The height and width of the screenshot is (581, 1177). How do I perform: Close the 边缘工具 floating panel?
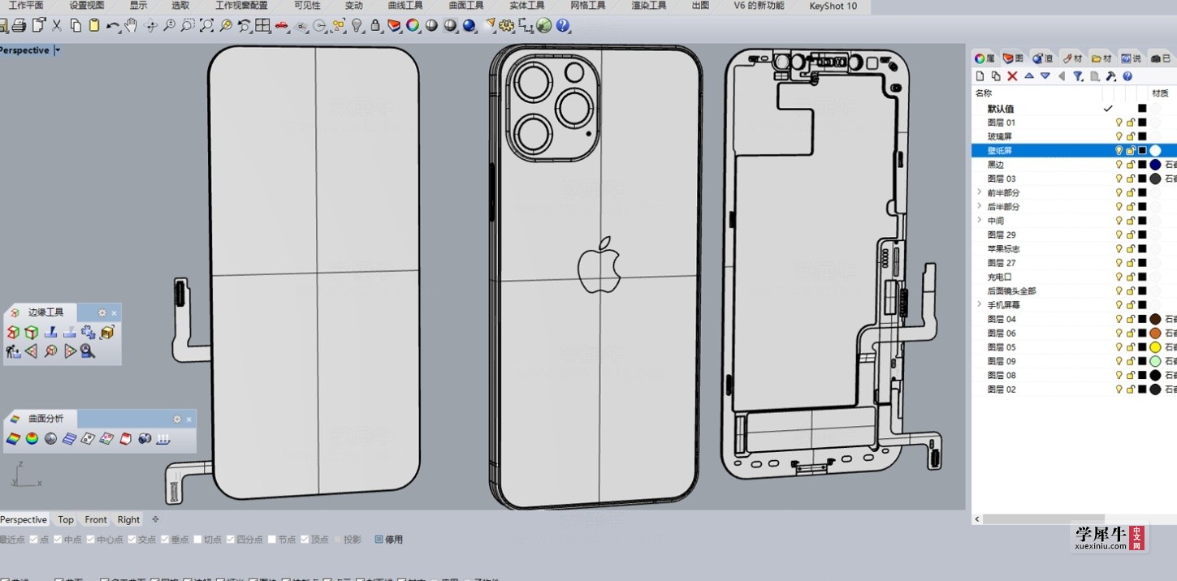(114, 312)
